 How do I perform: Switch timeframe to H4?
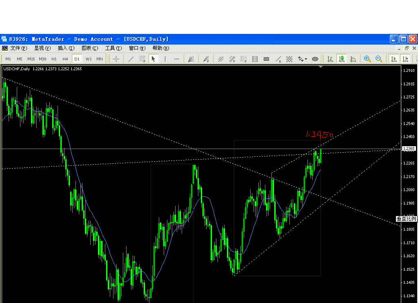[x=64, y=59]
